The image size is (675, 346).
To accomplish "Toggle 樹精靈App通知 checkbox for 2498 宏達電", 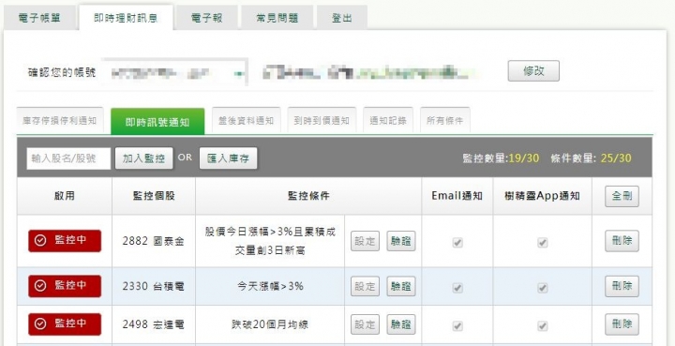I will 542,326.
